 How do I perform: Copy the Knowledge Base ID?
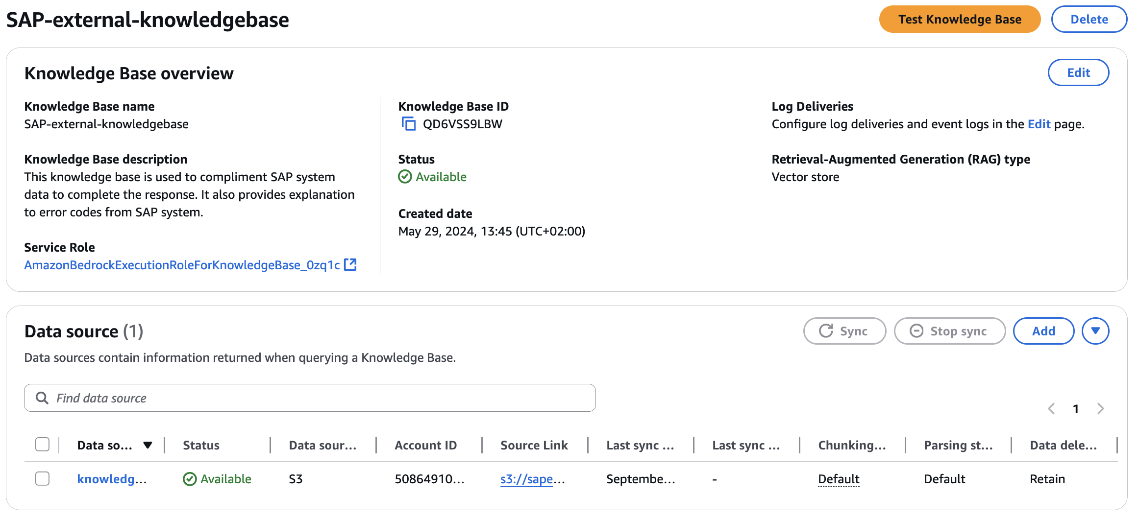tap(408, 124)
